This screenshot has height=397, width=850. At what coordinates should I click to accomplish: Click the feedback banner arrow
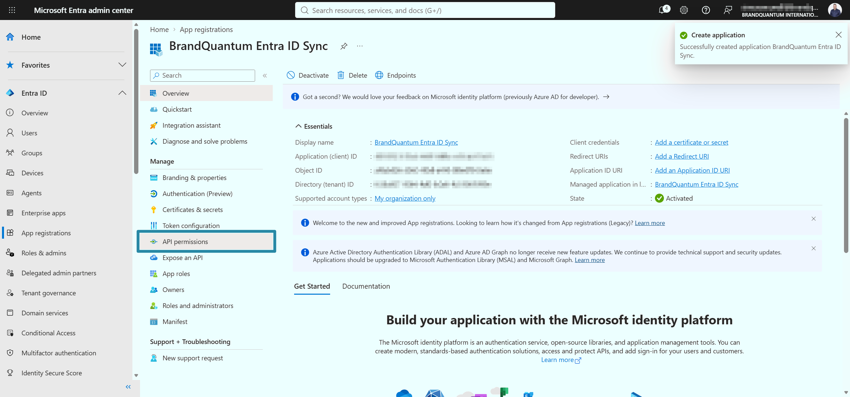coord(606,97)
